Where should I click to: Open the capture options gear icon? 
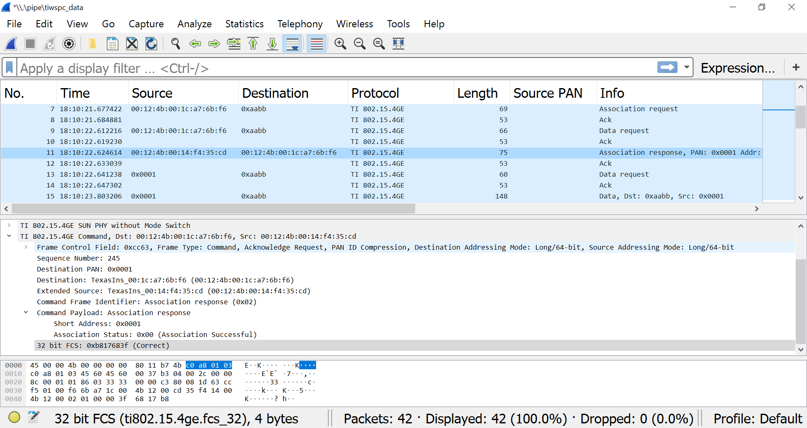[69, 44]
